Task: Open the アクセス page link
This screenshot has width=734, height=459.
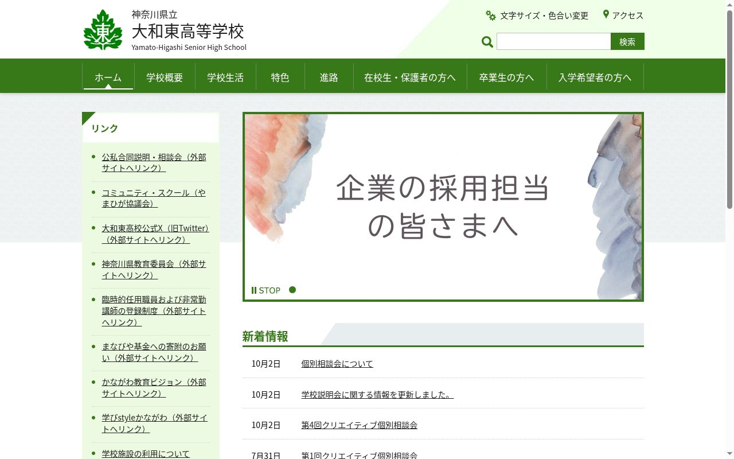Action: pyautogui.click(x=628, y=15)
